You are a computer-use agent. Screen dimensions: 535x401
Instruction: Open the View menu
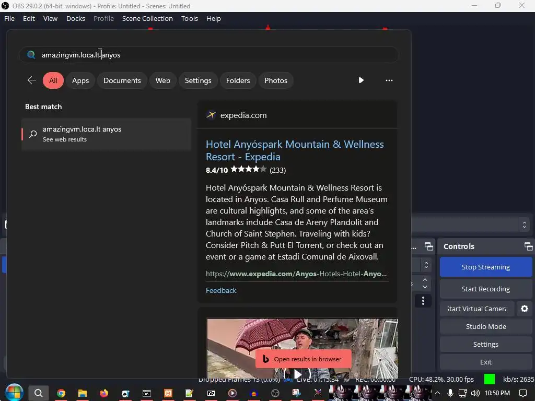[x=50, y=18]
